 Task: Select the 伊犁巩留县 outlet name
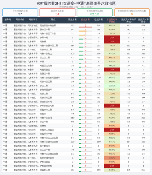tap(45, 162)
